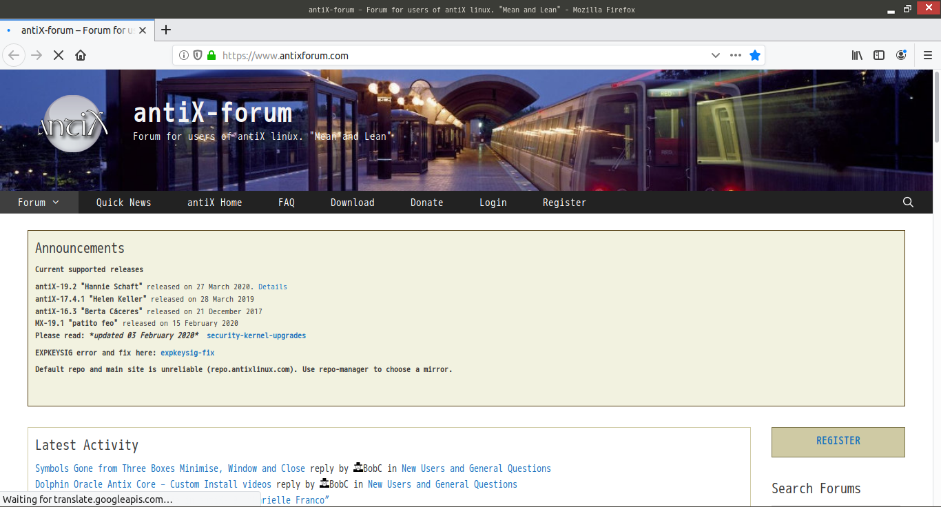941x507 pixels.
Task: Open the expkeysig-fix link
Action: tap(187, 353)
